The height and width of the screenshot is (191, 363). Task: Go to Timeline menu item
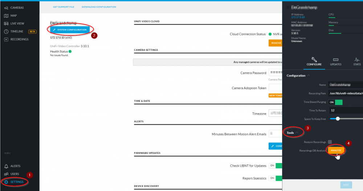(x=17, y=32)
